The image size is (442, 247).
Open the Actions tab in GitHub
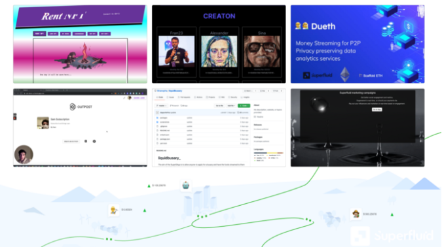click(198, 97)
